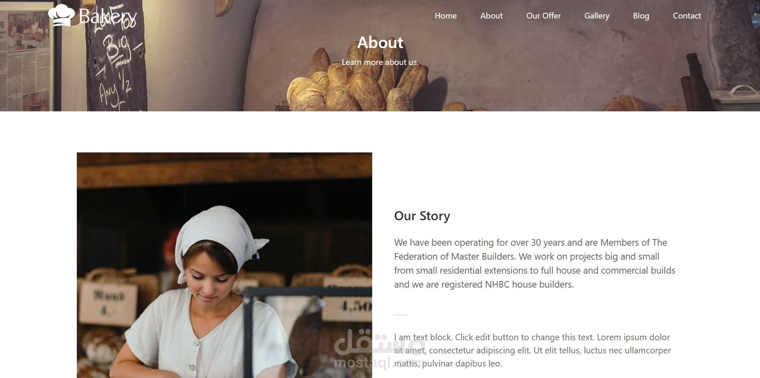Click the chalkboard sign in header image
Image resolution: width=760 pixels, height=378 pixels.
[x=117, y=55]
